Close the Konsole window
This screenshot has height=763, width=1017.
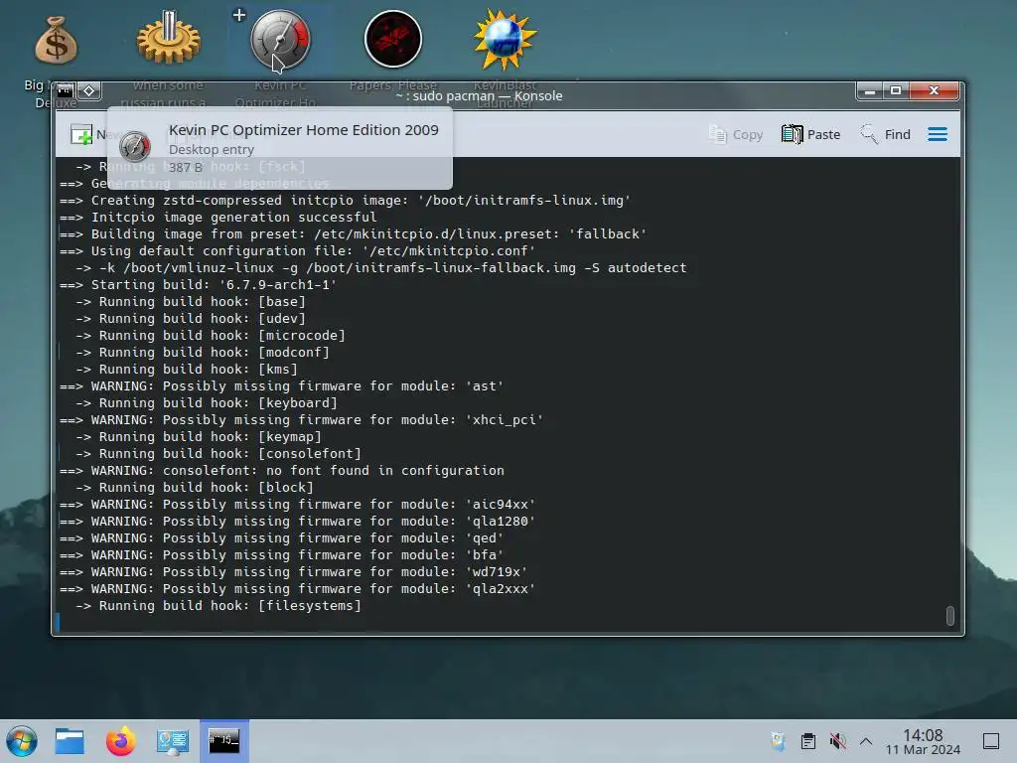point(934,90)
